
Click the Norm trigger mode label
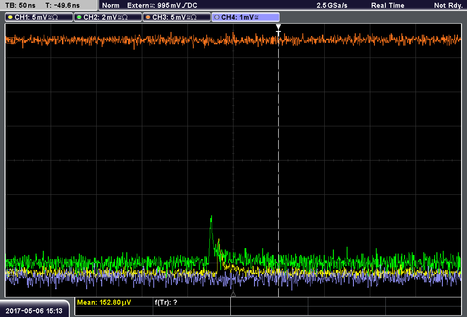[x=111, y=5]
